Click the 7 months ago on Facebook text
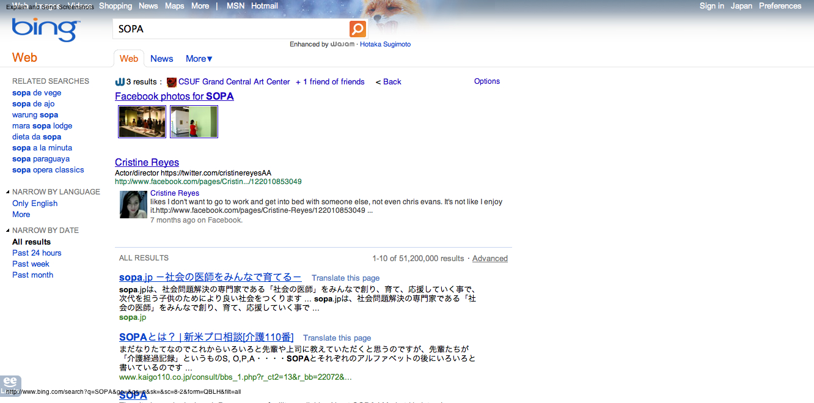 click(x=196, y=220)
